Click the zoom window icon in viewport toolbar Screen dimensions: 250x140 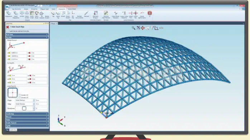[148, 28]
